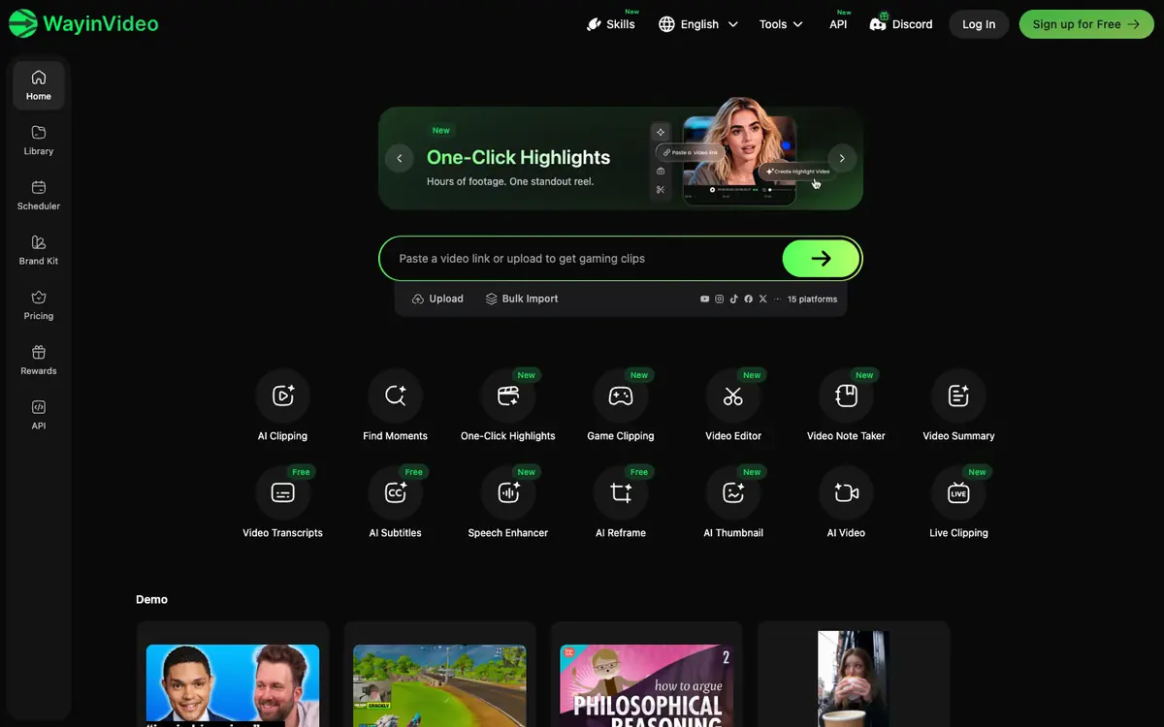Open Skills in the top navigation
Screen dimensions: 1164x727
pos(611,24)
